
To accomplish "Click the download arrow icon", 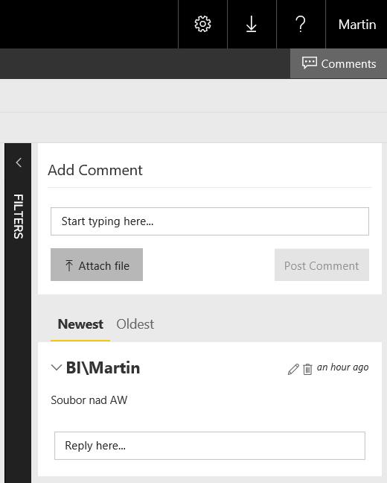I will 252,24.
